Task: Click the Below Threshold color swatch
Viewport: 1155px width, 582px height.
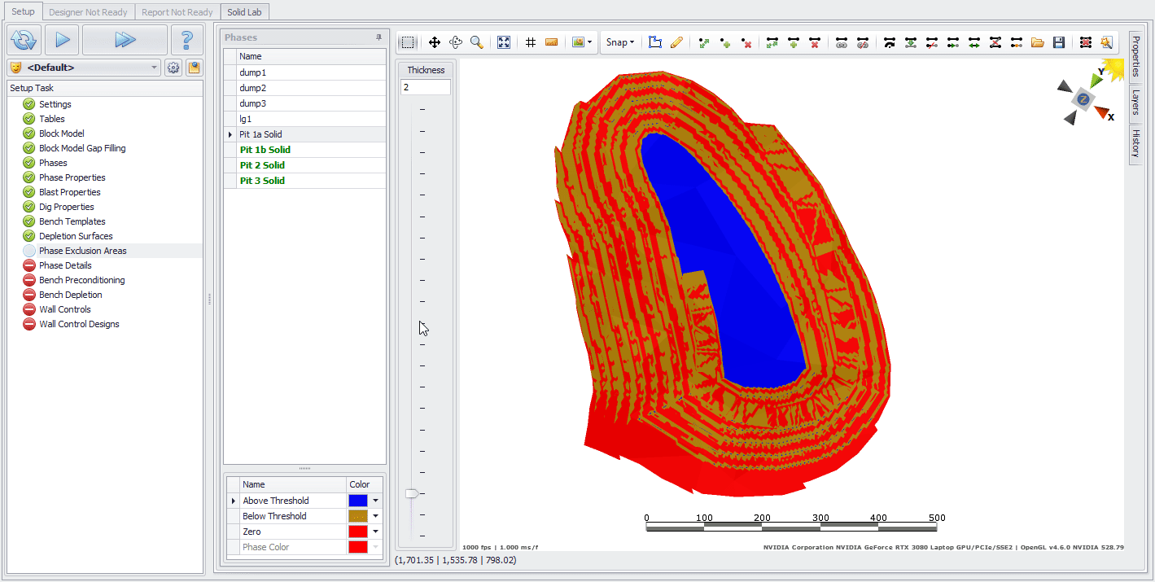Action: coord(357,516)
